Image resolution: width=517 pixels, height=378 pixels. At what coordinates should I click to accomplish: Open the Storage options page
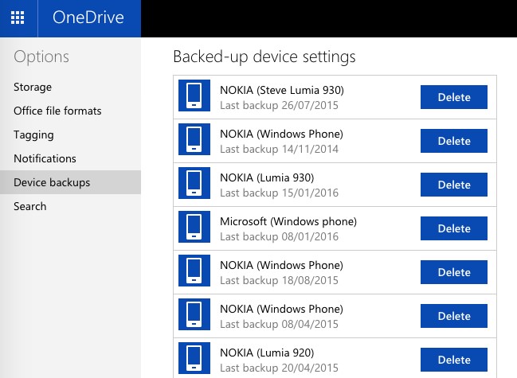33,87
